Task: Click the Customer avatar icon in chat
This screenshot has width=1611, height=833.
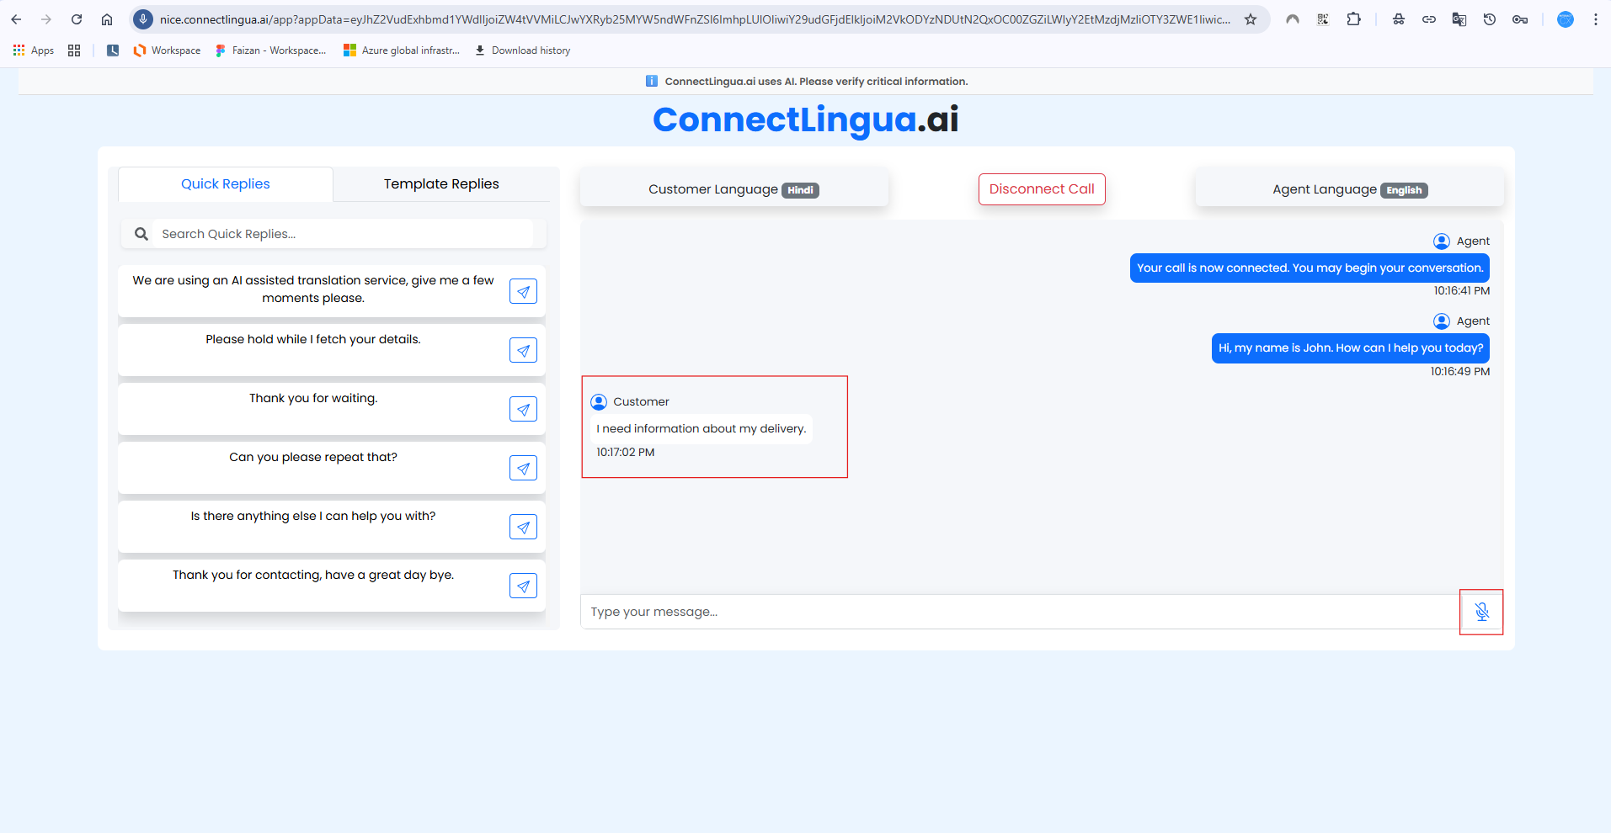Action: coord(599,402)
